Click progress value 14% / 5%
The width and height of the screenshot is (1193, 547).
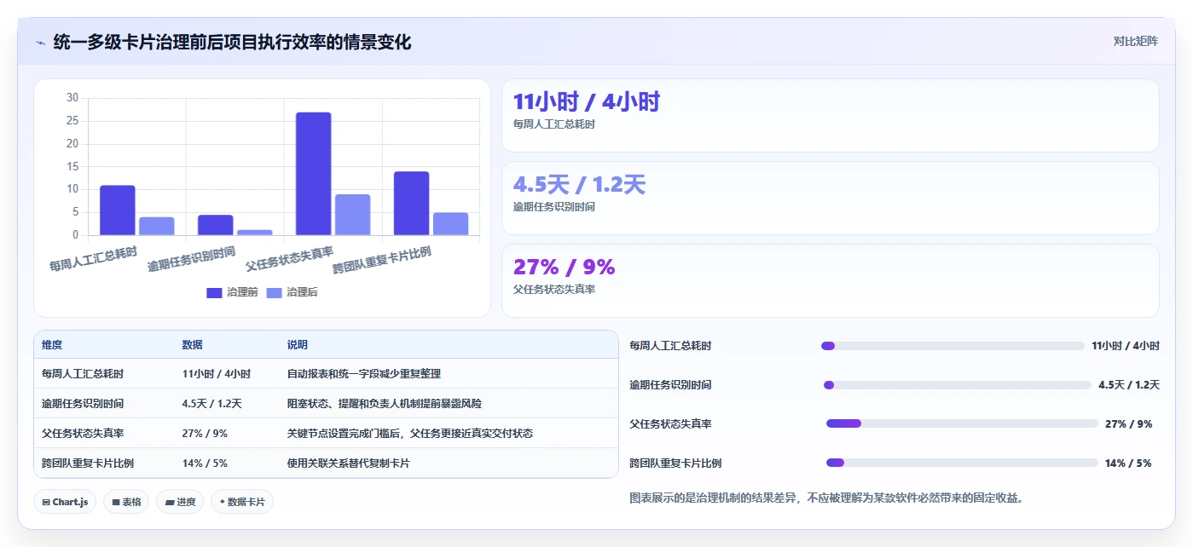[1128, 464]
